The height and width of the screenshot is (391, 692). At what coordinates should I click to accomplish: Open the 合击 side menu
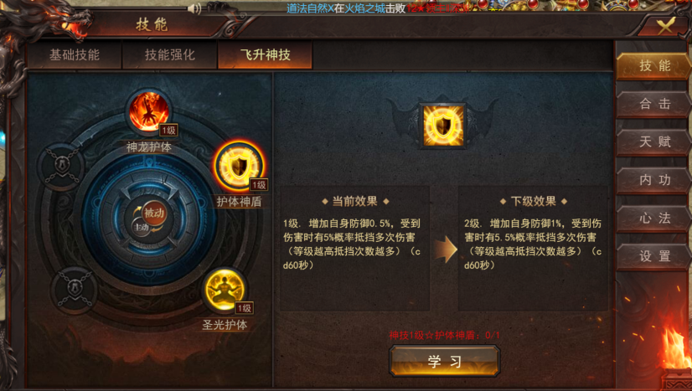tap(654, 104)
